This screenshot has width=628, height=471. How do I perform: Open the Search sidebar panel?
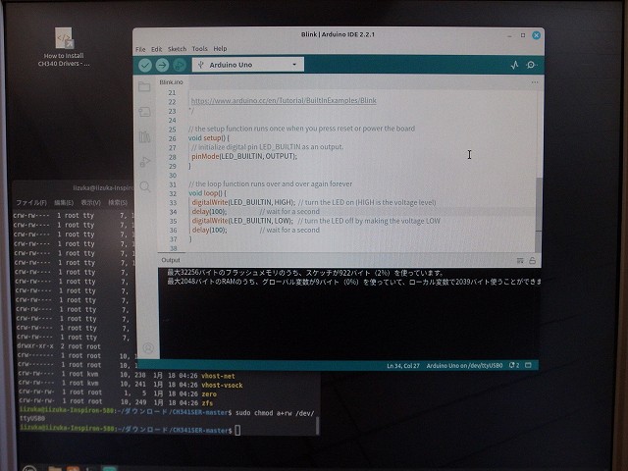click(144, 186)
